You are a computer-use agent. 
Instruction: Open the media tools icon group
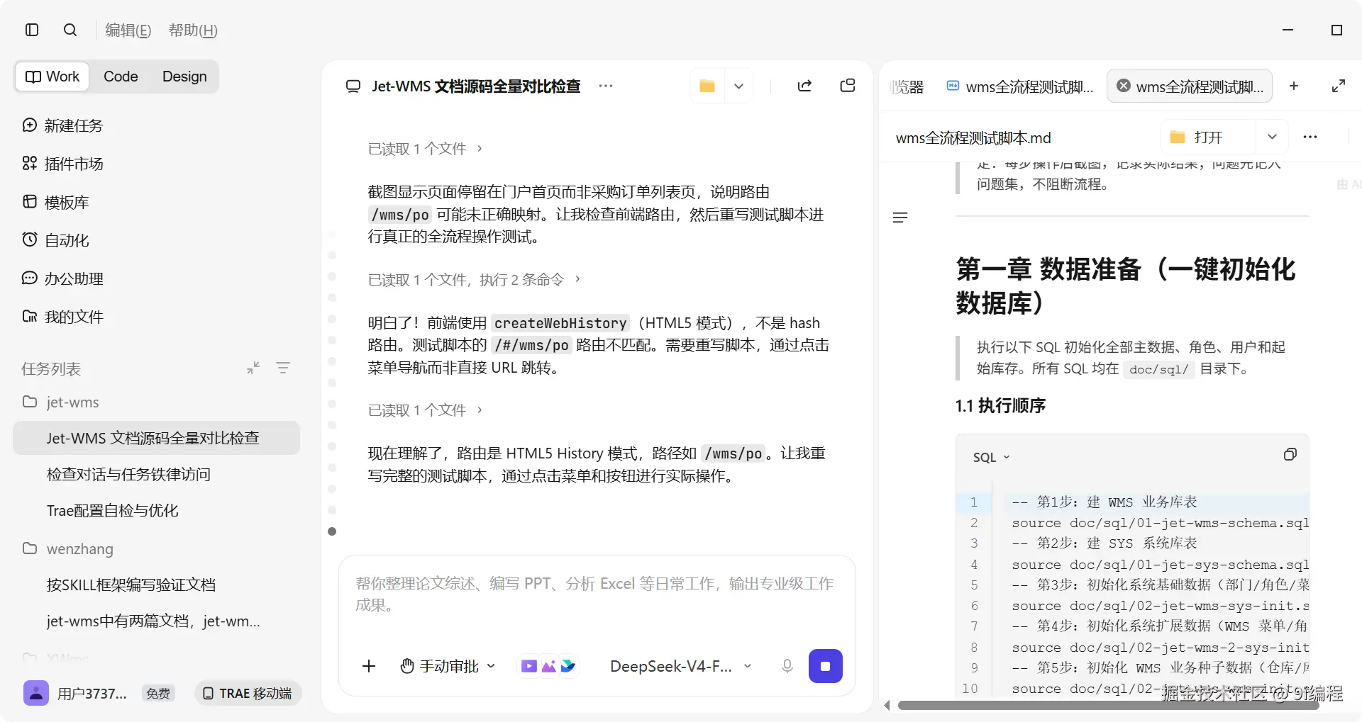tap(548, 666)
